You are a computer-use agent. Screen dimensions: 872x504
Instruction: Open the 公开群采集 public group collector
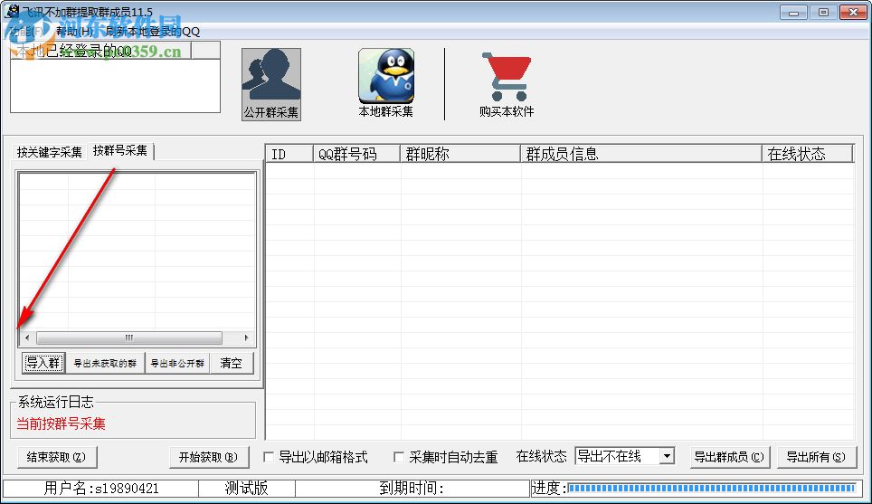coord(271,84)
